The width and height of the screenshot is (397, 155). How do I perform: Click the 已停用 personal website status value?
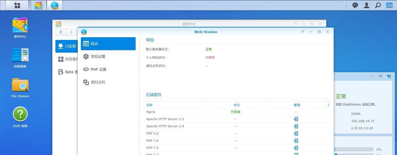210,57
